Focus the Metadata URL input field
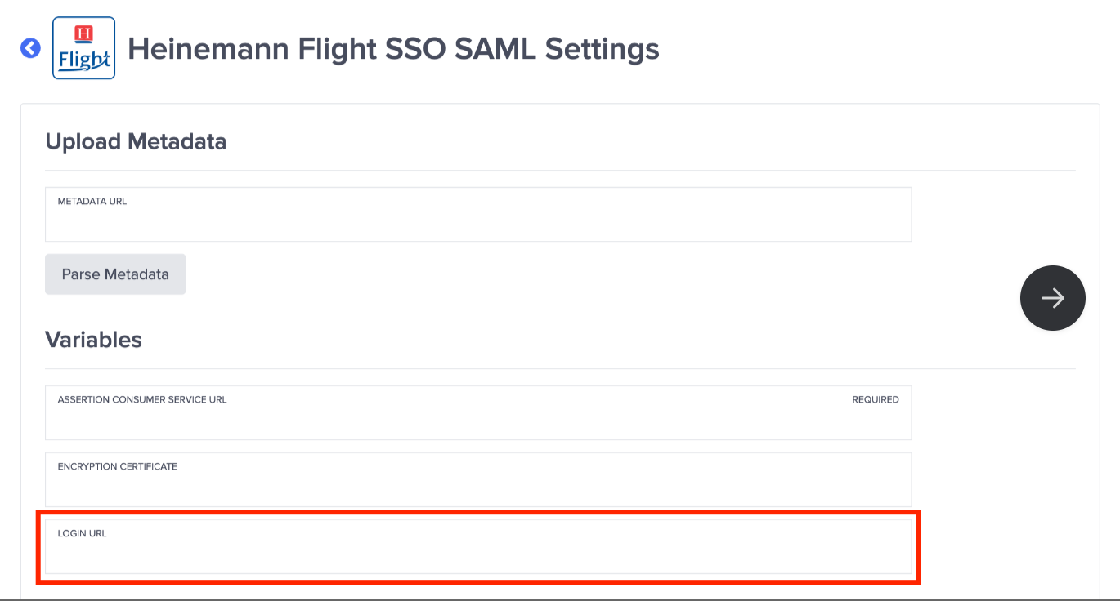Screen dimensions: 1120x601 (478, 220)
